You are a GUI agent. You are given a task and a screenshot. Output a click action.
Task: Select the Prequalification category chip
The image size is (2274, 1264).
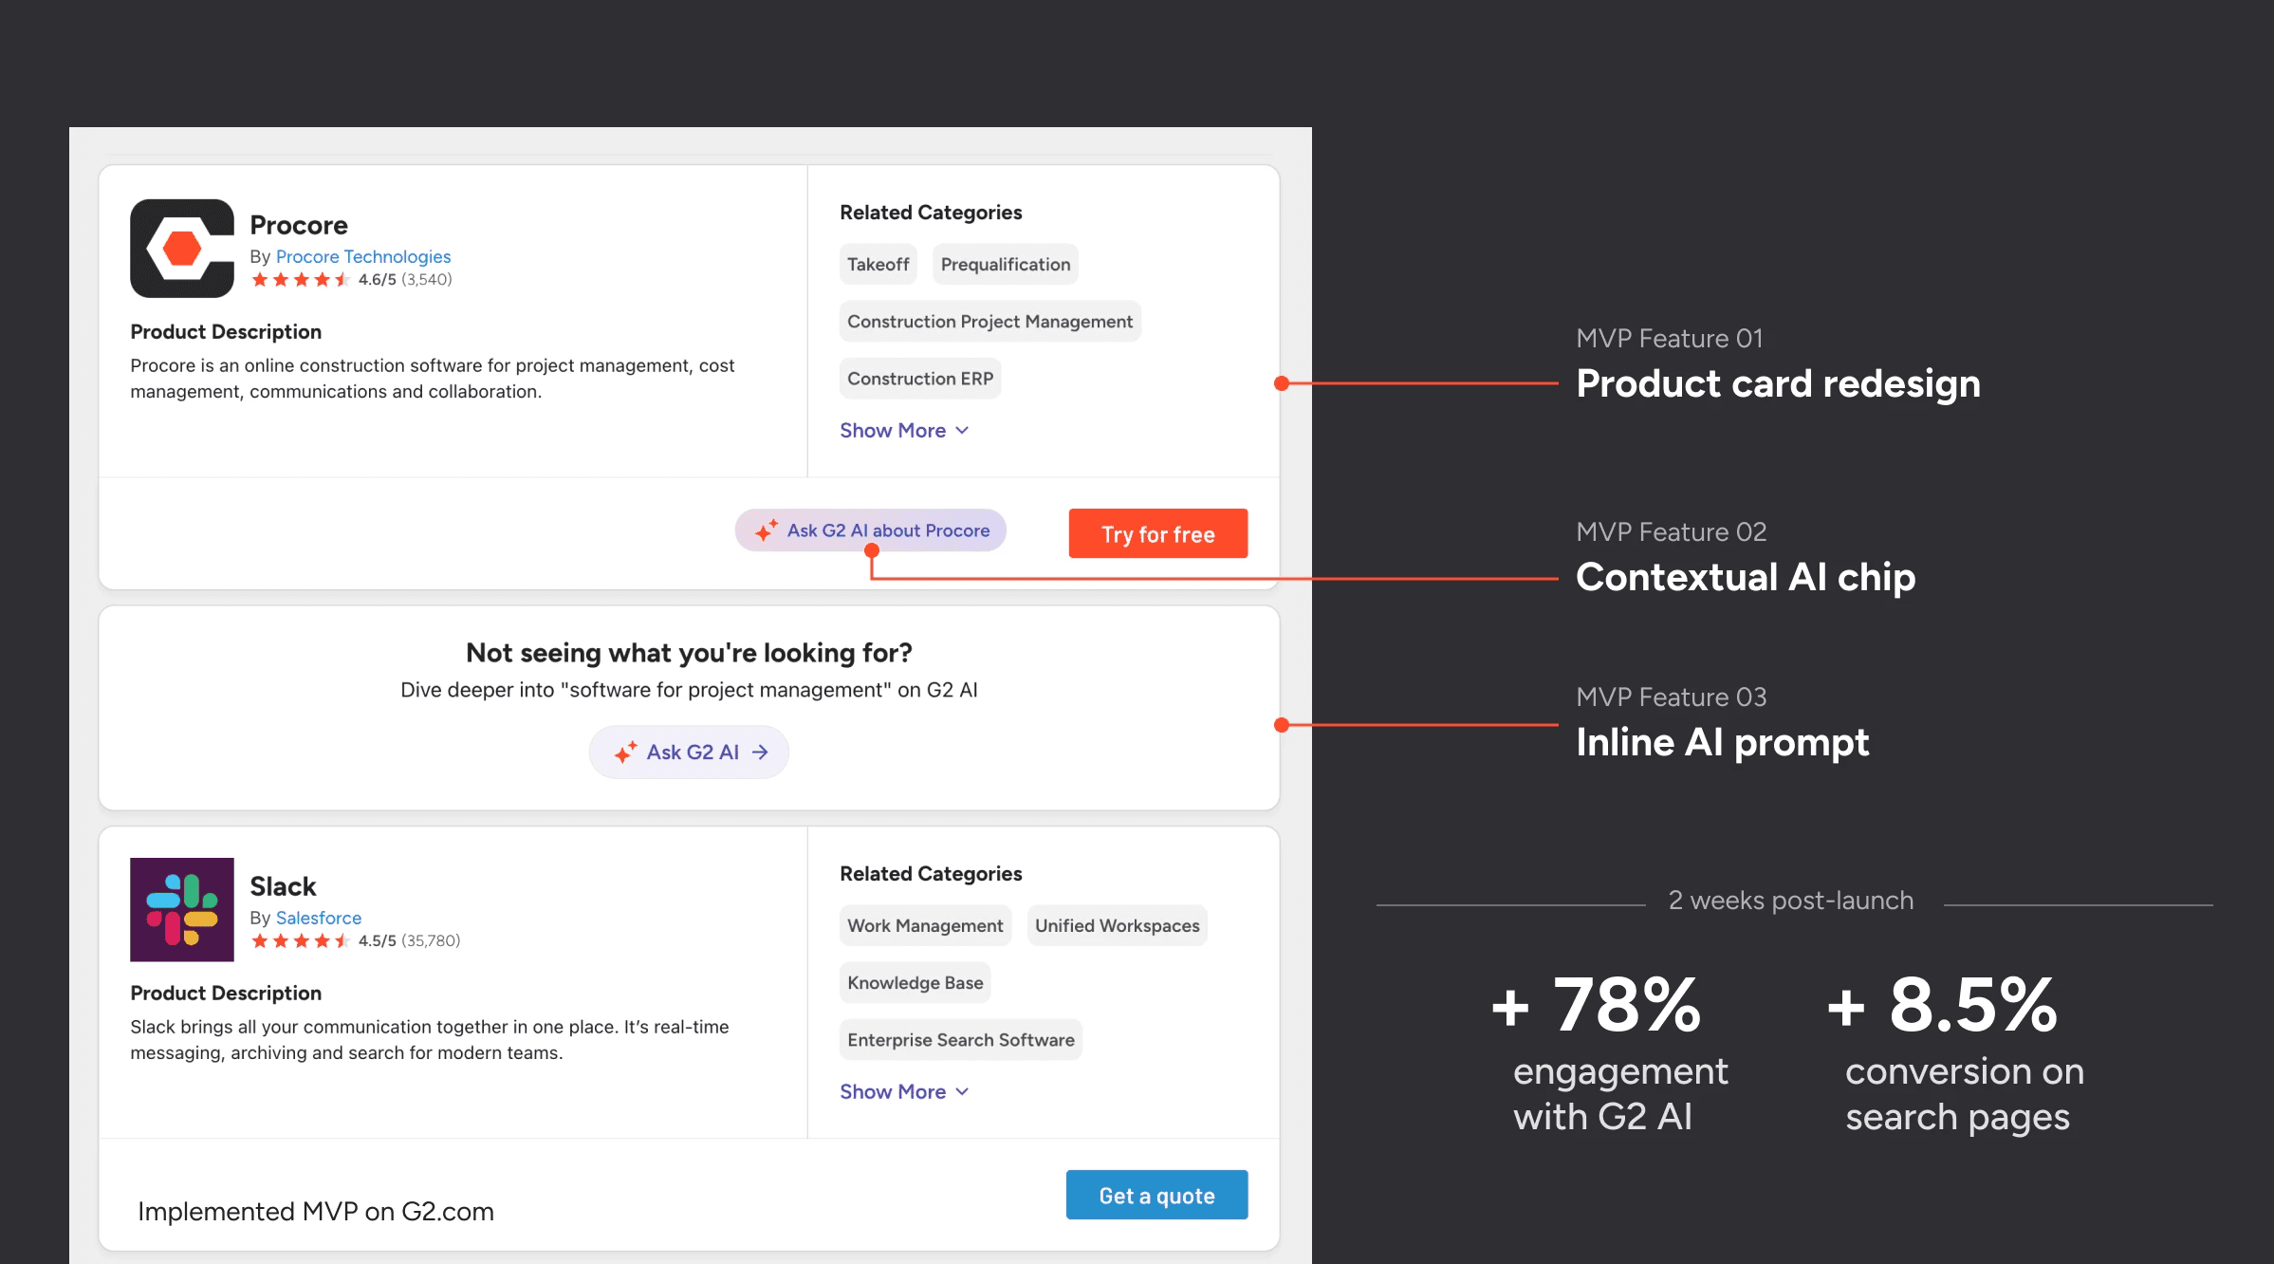(1005, 265)
